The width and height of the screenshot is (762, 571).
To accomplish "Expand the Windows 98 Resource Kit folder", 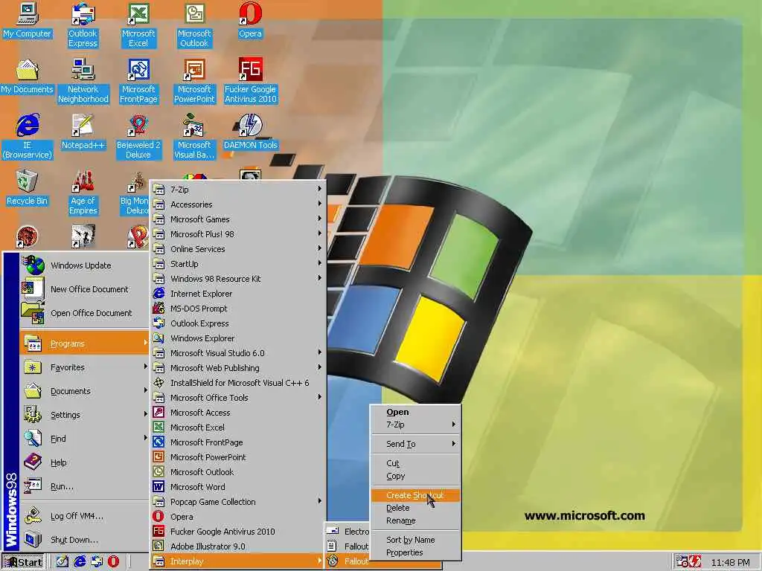I will (237, 279).
